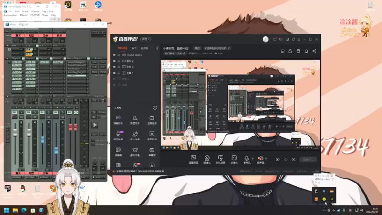
Task: Add a phone screen-cast source
Action: pos(221,160)
